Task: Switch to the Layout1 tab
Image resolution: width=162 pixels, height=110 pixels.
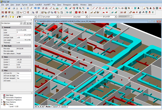Action: [55, 107]
